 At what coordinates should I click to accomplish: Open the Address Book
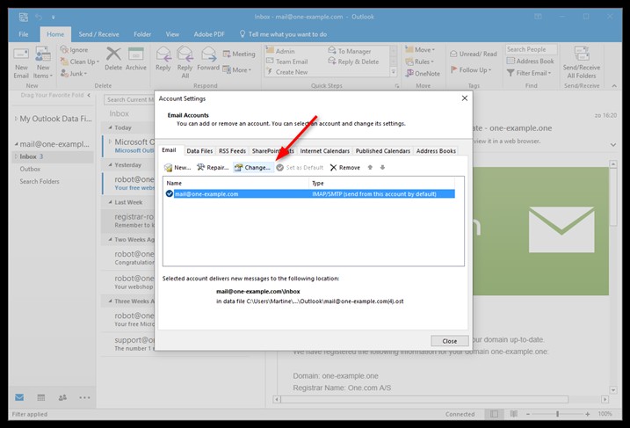531,62
